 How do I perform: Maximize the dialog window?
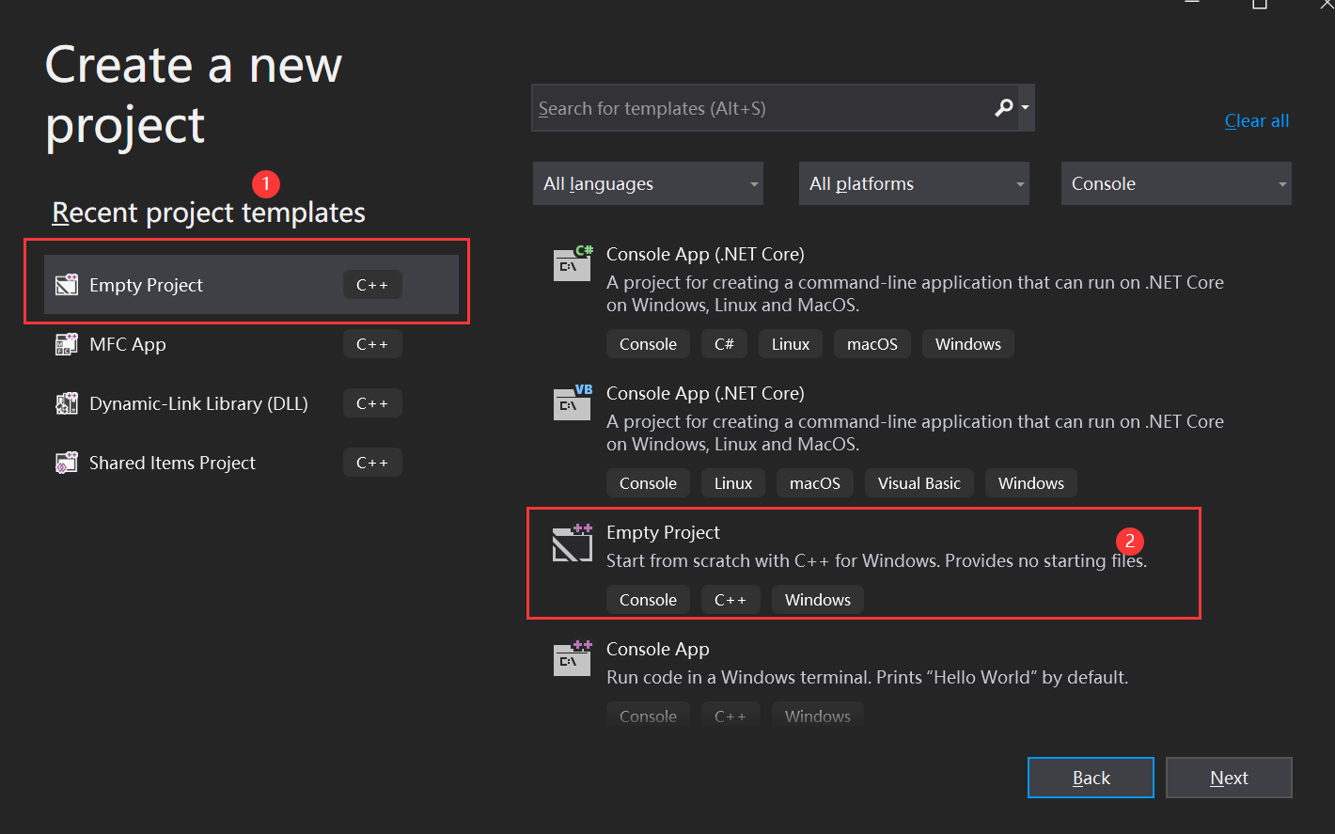tap(1260, 4)
